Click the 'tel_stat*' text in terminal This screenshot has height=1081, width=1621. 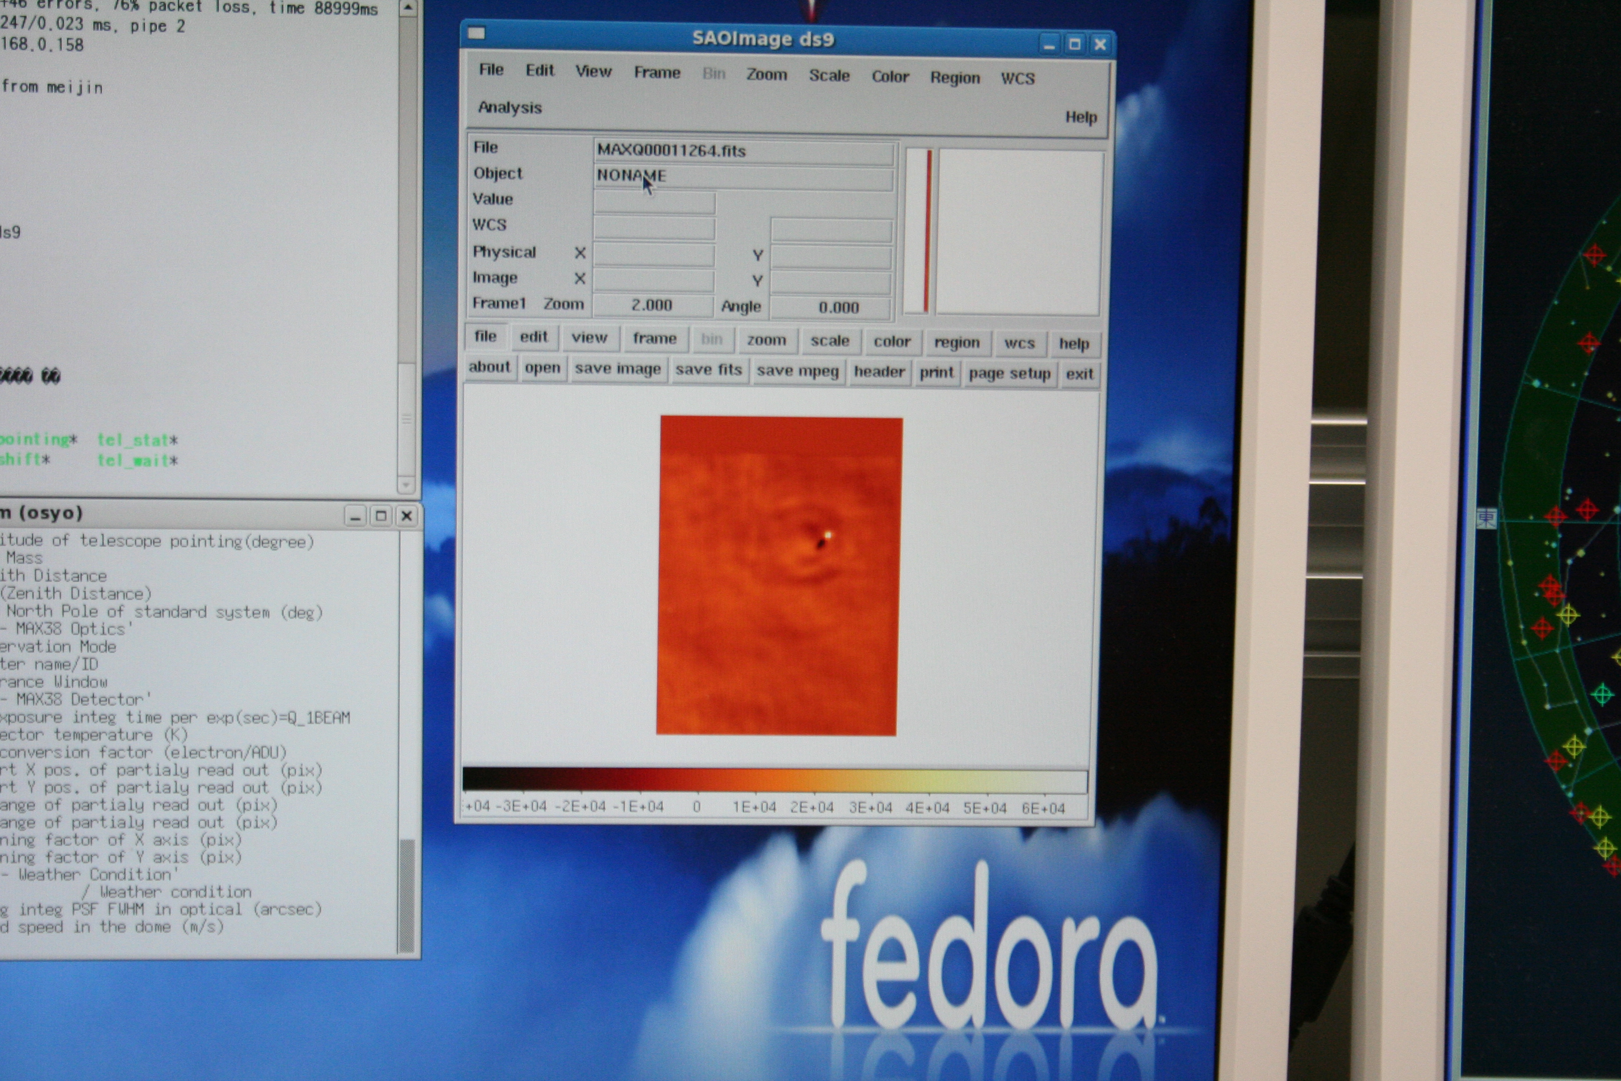point(137,440)
